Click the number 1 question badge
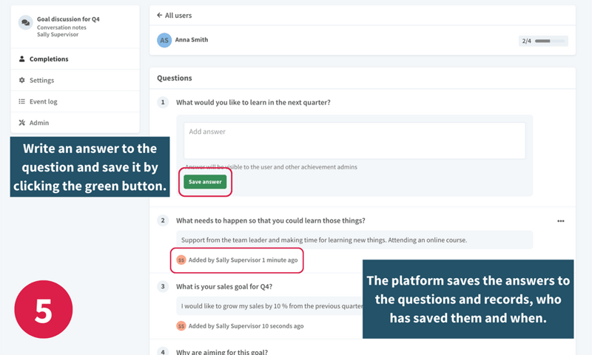Screen dimensions: 592x355 tap(163, 102)
